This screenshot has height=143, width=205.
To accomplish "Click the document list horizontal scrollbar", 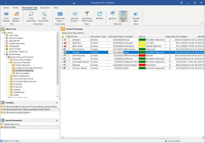I will coord(122,137).
